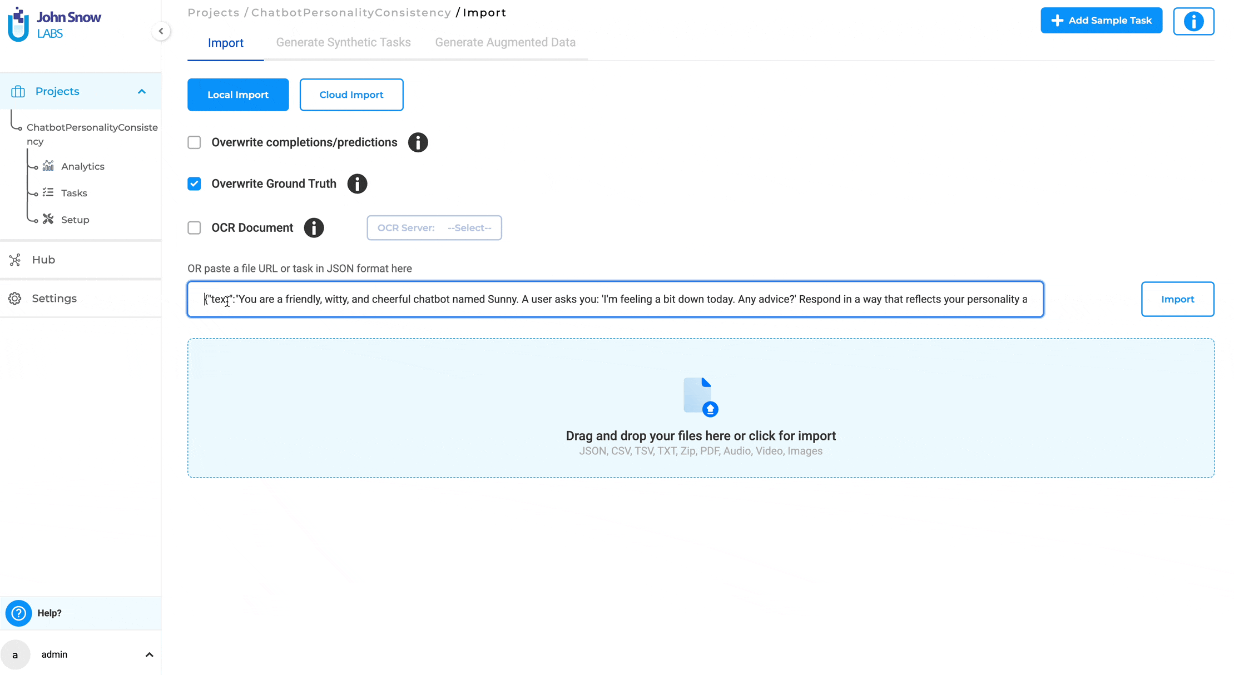Open Settings gear in sidebar
Viewport: 1234px width, 675px height.
(15, 299)
